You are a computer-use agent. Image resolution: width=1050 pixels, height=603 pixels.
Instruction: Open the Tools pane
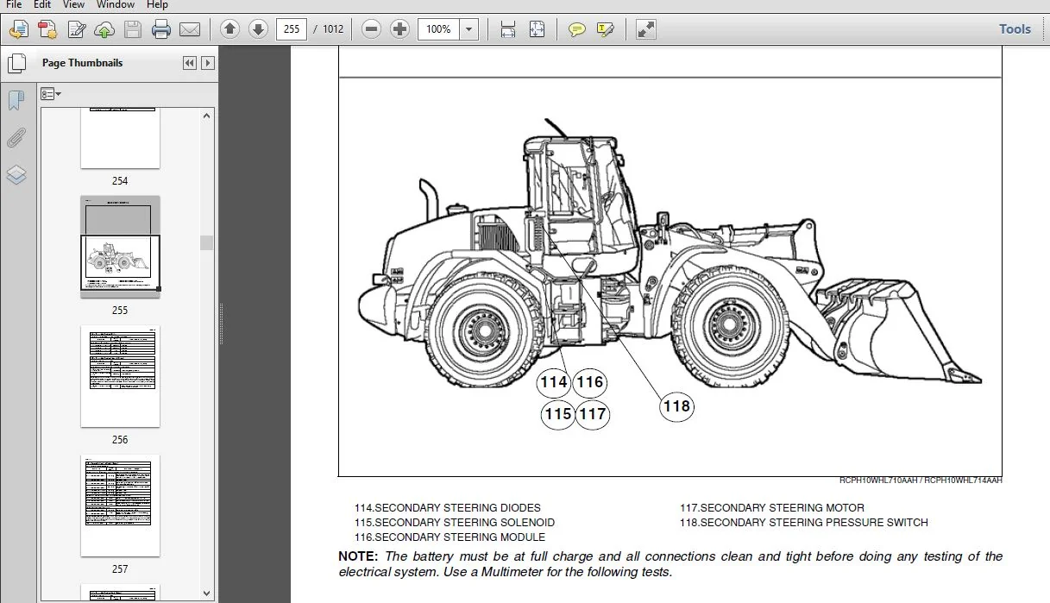[x=1015, y=29]
